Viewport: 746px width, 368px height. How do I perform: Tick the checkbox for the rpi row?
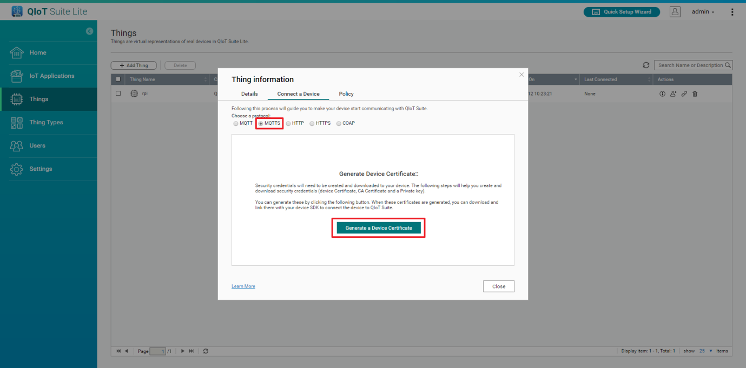point(118,93)
